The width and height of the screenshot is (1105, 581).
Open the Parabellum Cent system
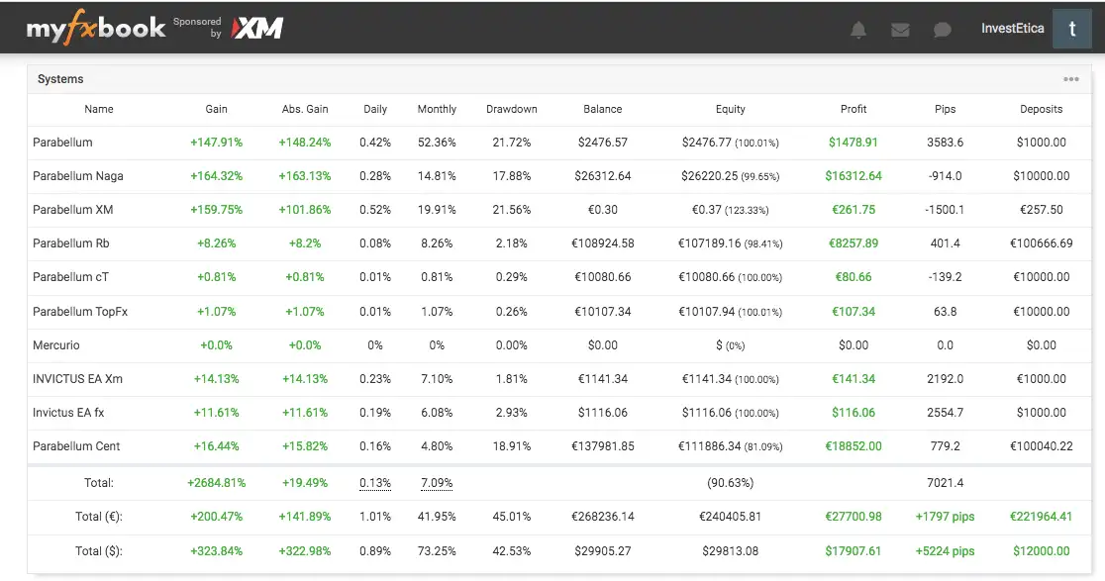(76, 446)
